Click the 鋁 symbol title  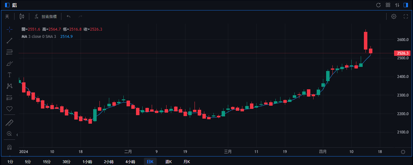click(14, 5)
